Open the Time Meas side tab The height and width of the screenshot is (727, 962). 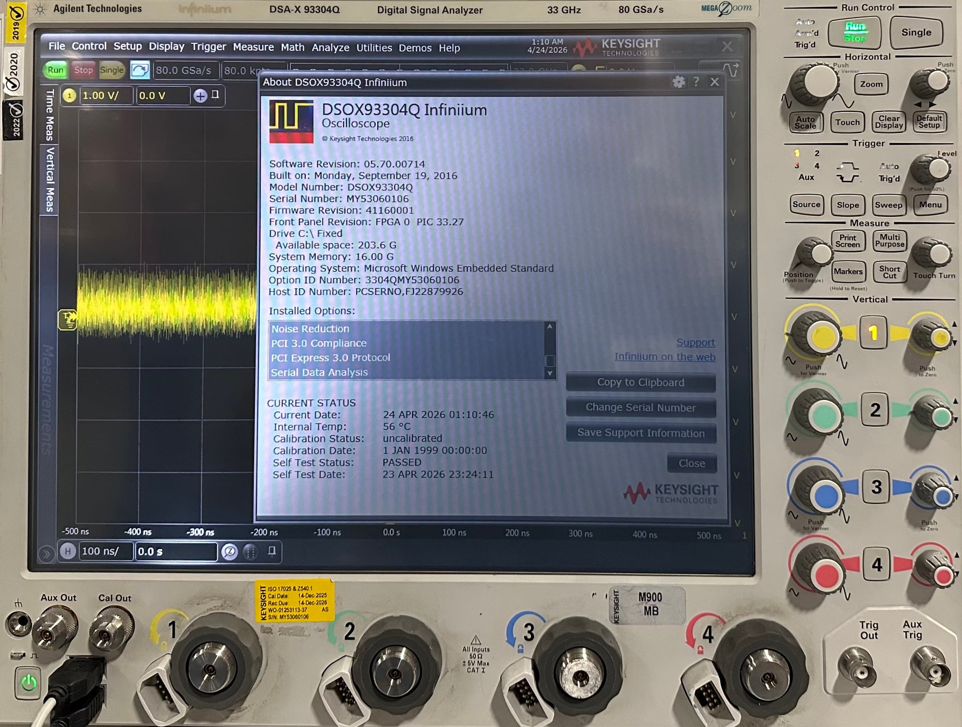[49, 115]
